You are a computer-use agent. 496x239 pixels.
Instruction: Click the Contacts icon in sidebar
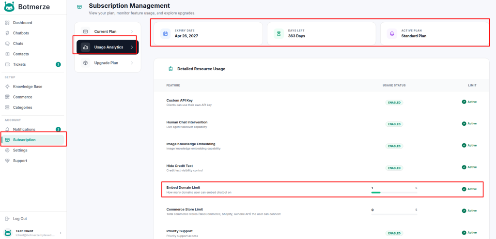click(x=7, y=54)
